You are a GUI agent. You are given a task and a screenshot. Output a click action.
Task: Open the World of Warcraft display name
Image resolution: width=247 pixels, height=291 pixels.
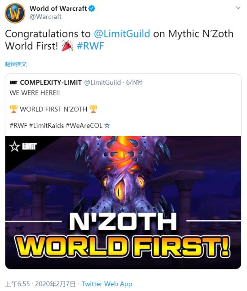58,9
